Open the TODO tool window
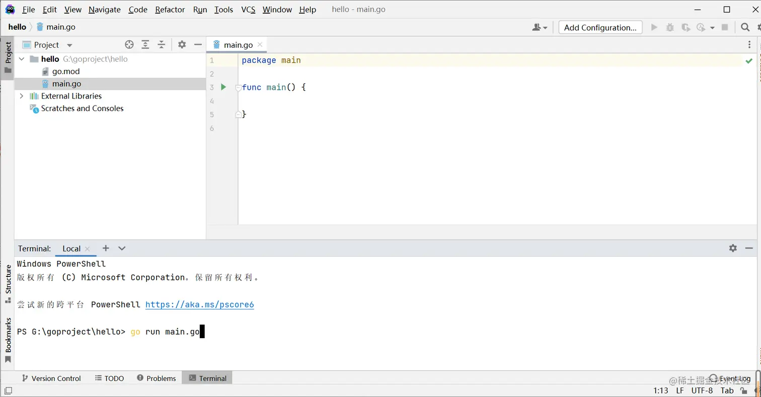The width and height of the screenshot is (761, 397). (x=109, y=378)
